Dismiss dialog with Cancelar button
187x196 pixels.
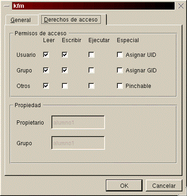pyautogui.click(x=164, y=185)
